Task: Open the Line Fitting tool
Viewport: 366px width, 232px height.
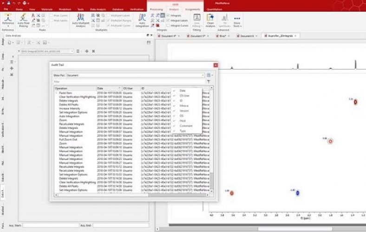Action: 197,20
